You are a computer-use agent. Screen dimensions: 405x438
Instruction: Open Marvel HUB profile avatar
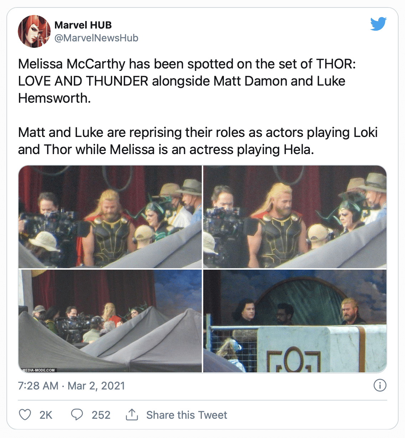34,31
